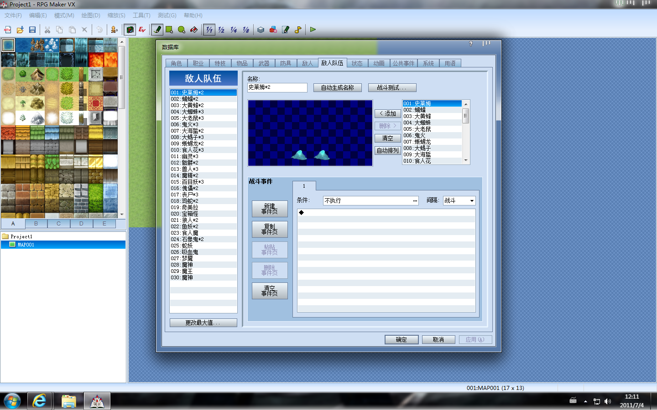Open the 工具(T) menu
The height and width of the screenshot is (410, 657).
point(141,15)
